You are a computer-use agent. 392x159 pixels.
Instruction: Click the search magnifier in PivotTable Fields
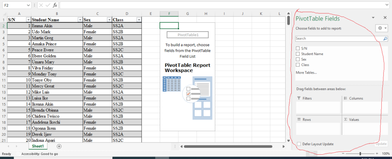pos(385,39)
